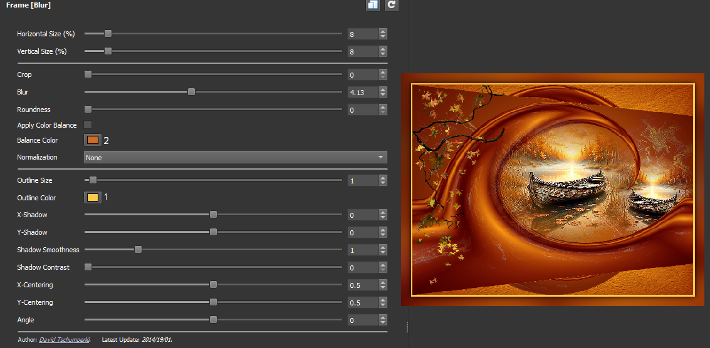
Task: Click the Blur value field showing 4.13
Action: tap(363, 92)
